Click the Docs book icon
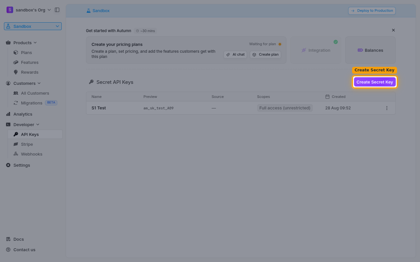Screen dimensions: 420x262 point(8,239)
